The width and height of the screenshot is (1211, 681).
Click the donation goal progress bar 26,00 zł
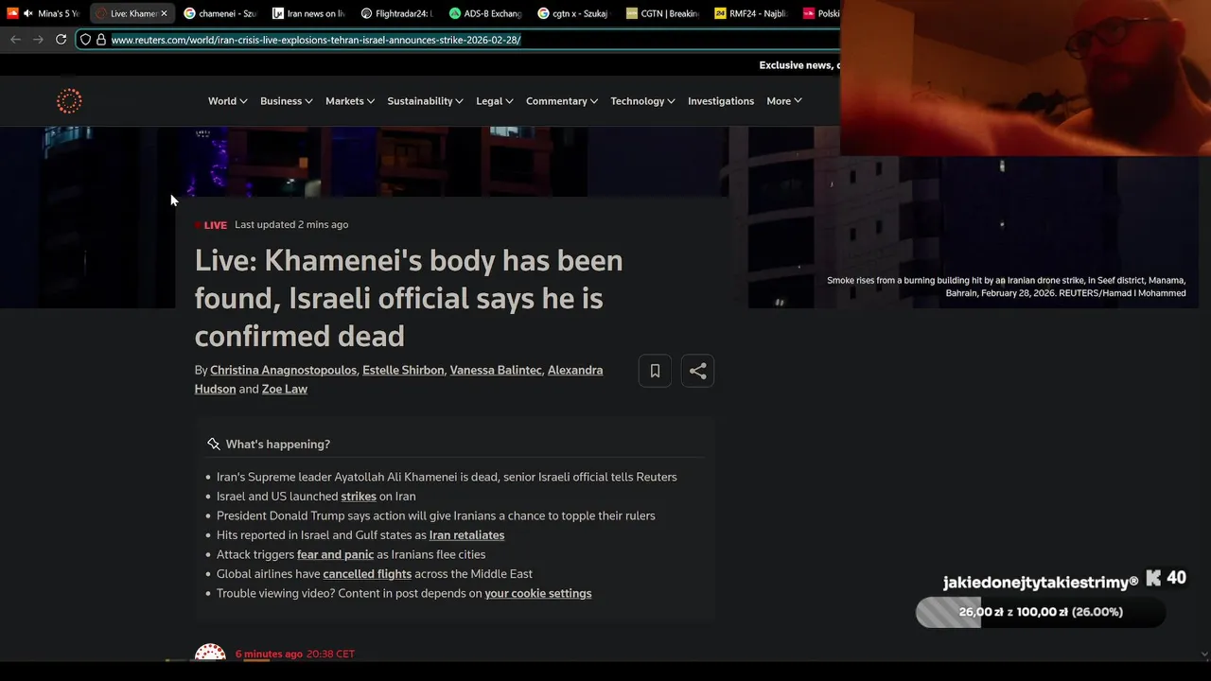[x=1041, y=612]
